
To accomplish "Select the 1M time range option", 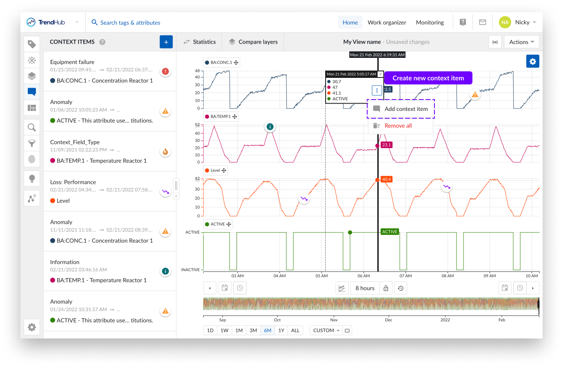I will pos(239,330).
